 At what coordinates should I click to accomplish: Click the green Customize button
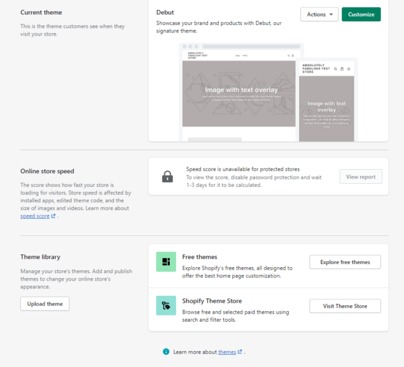coord(361,15)
